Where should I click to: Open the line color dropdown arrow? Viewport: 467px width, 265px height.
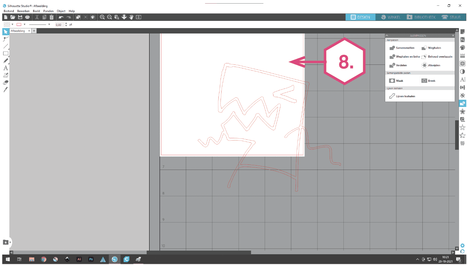pyautogui.click(x=25, y=24)
